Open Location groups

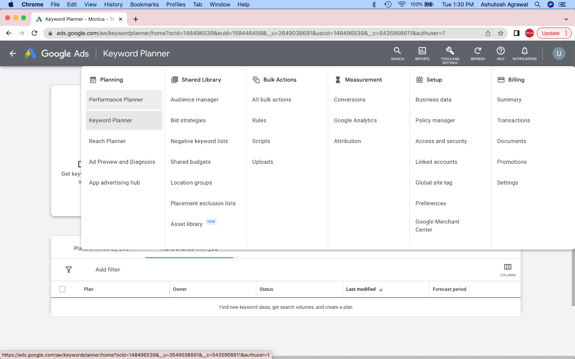coord(191,183)
